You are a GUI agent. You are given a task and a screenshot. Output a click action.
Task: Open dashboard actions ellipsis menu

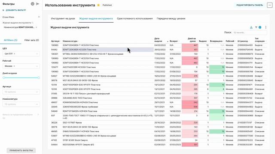tap(269, 5)
